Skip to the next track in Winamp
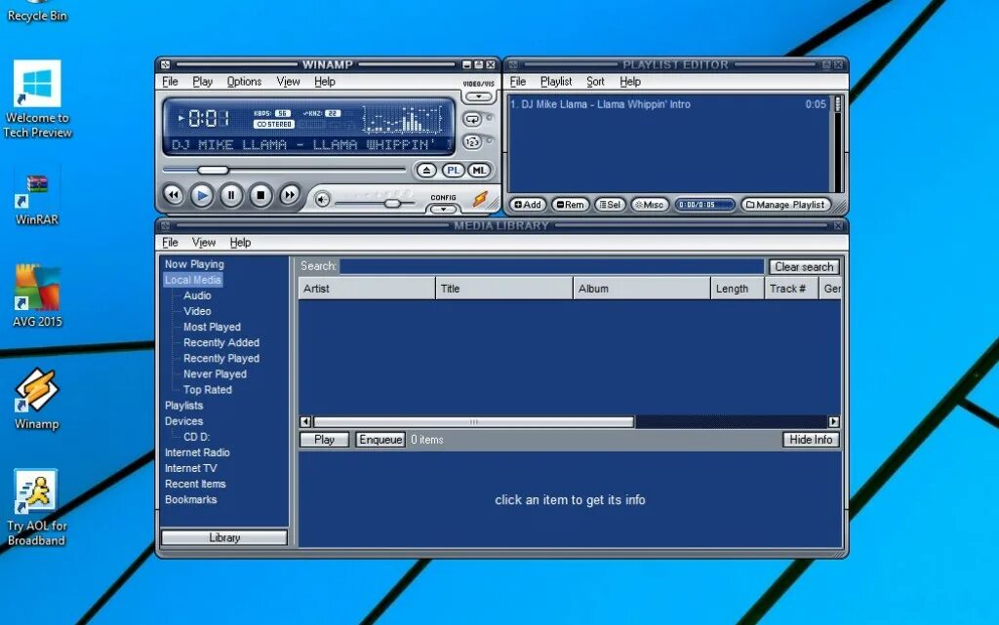 click(x=289, y=195)
